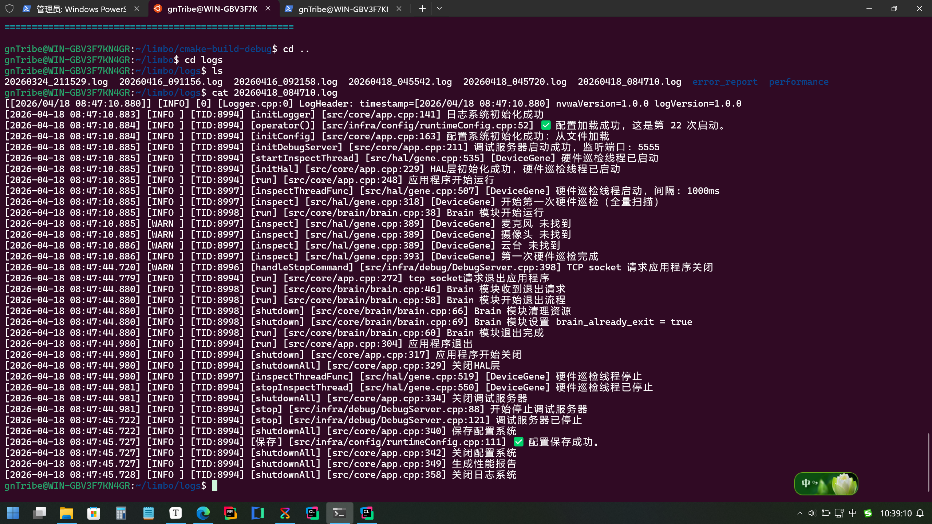Click the Sogou input method tray icon
Viewport: 932px width, 524px height.
click(x=868, y=513)
